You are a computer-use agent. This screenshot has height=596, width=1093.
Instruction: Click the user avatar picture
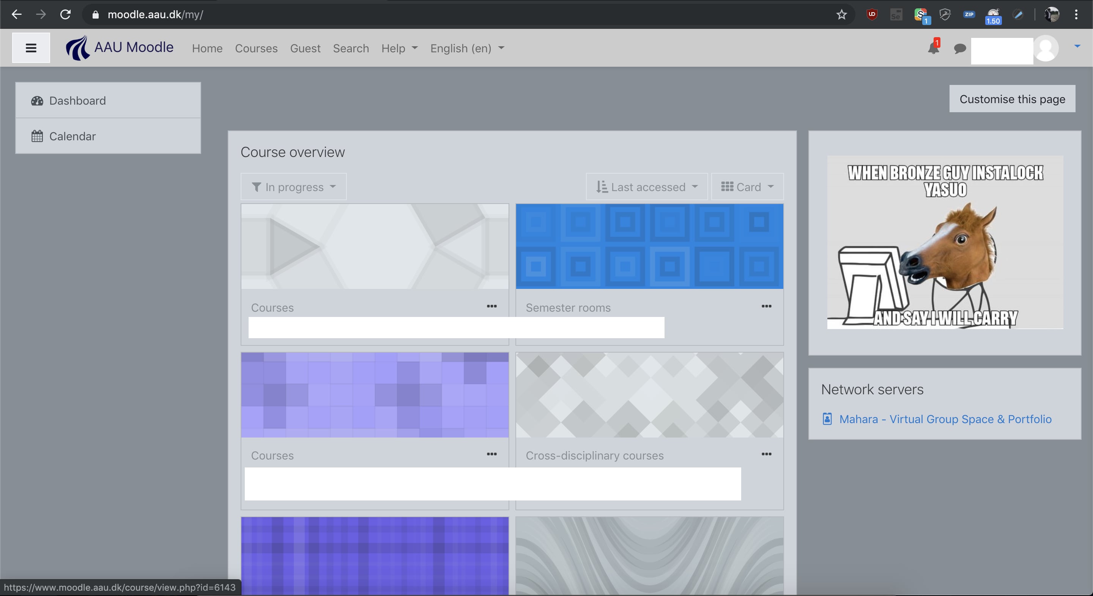tap(1046, 48)
